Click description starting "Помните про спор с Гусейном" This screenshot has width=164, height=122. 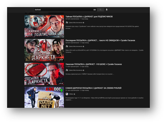(x=102, y=27)
